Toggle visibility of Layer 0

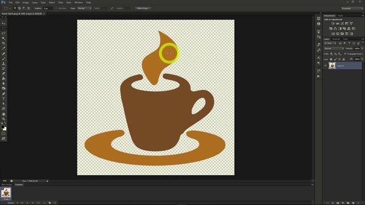(326, 66)
